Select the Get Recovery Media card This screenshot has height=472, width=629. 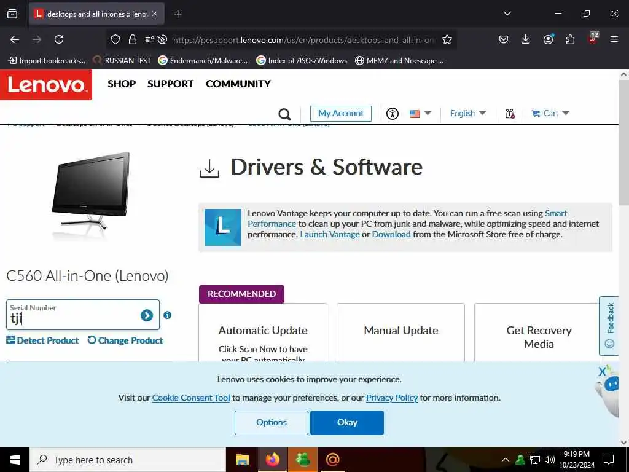(539, 332)
